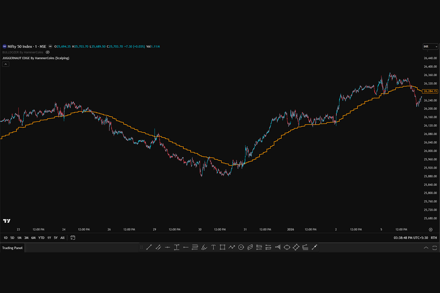The image size is (440, 293).
Task: Open the INR currency dropdown
Action: pos(430,47)
